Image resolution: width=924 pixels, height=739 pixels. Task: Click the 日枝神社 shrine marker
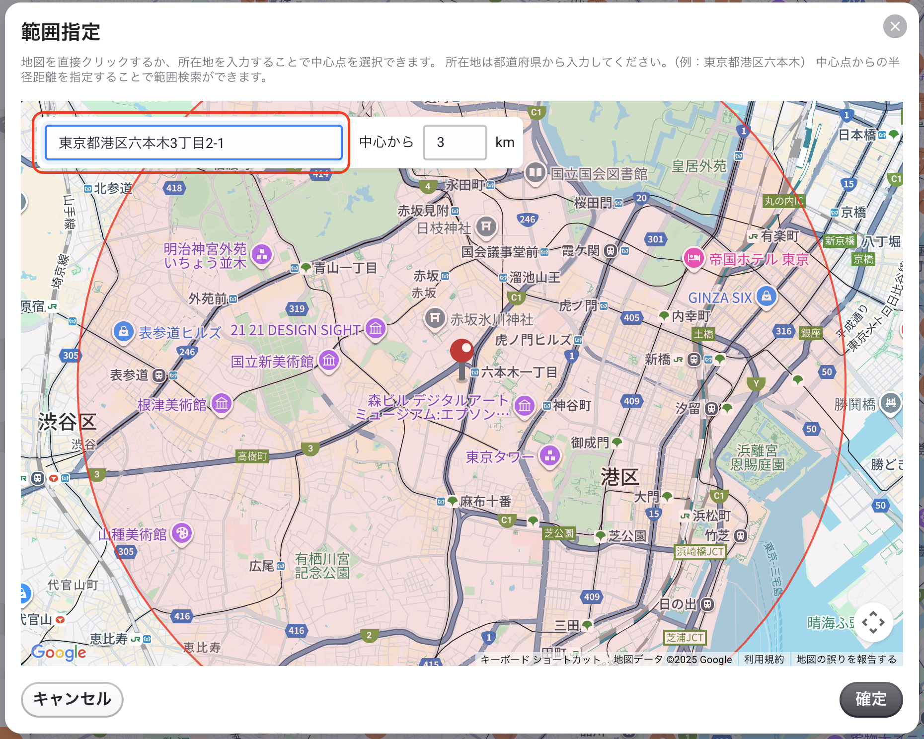coord(486,227)
